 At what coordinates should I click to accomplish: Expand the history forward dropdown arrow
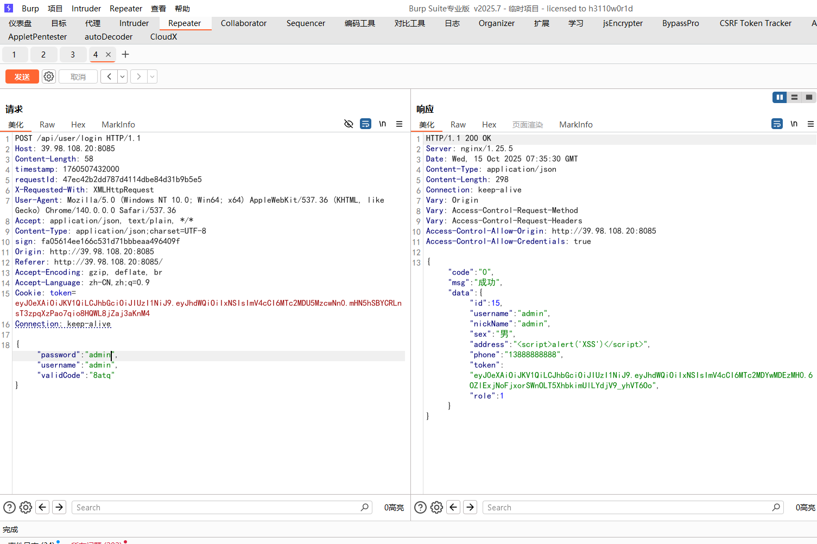click(153, 76)
